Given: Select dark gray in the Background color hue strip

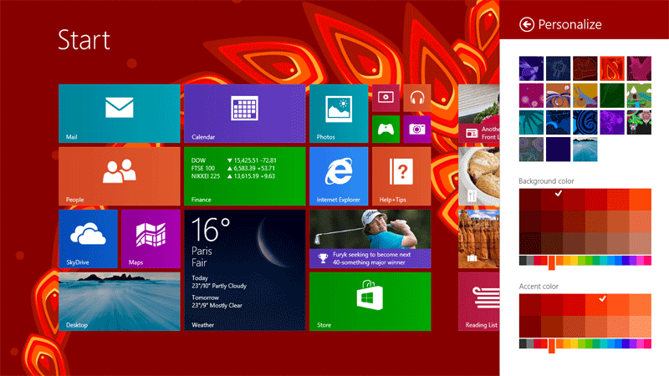Looking at the screenshot, I should tap(523, 261).
